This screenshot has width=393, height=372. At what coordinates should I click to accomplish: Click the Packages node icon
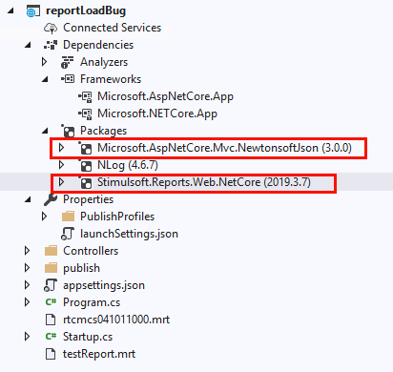[68, 131]
